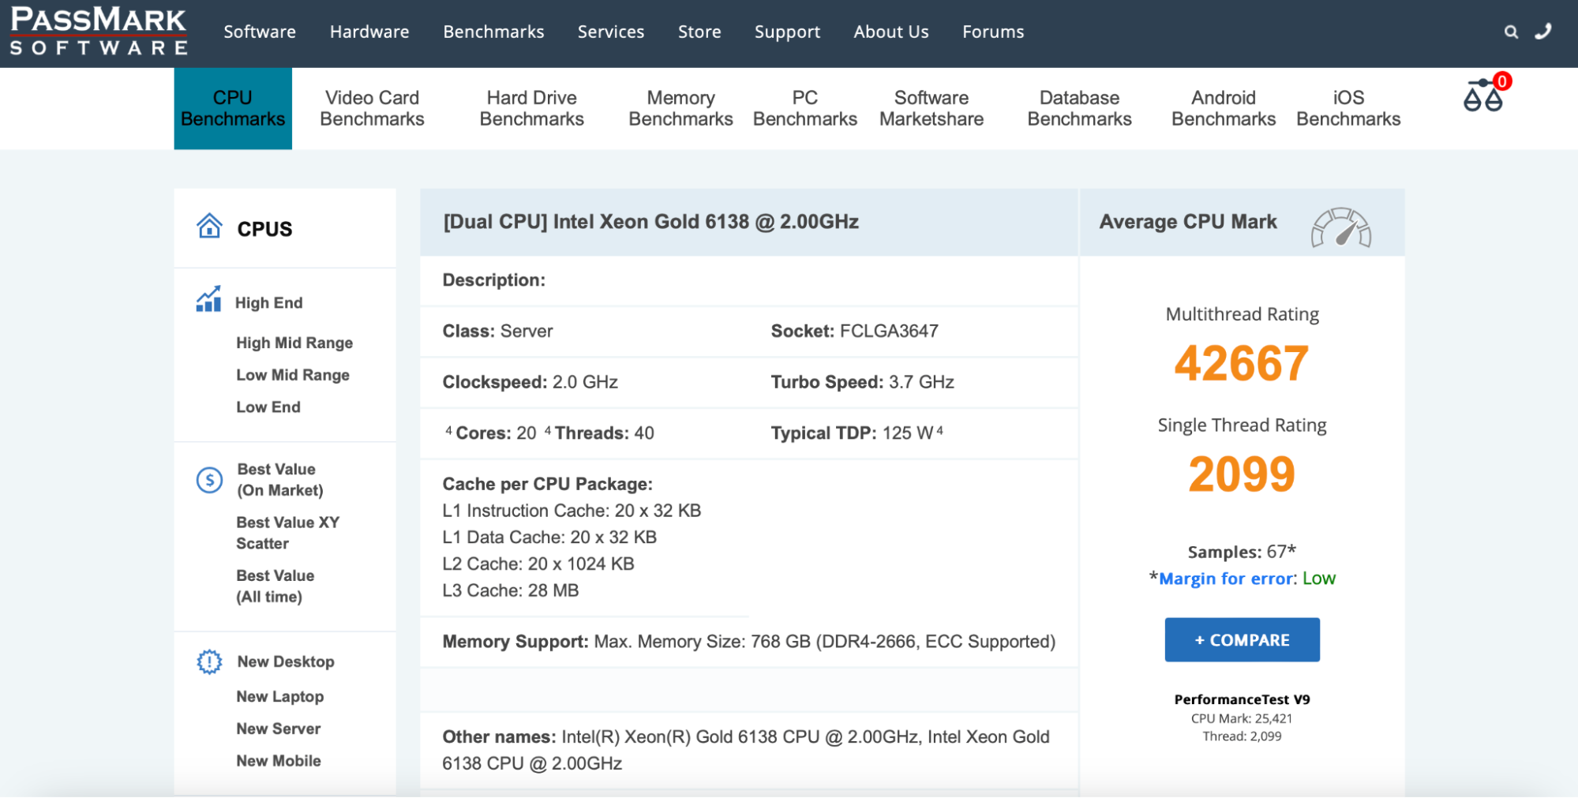
Task: Click the CPUS home icon
Action: [209, 227]
